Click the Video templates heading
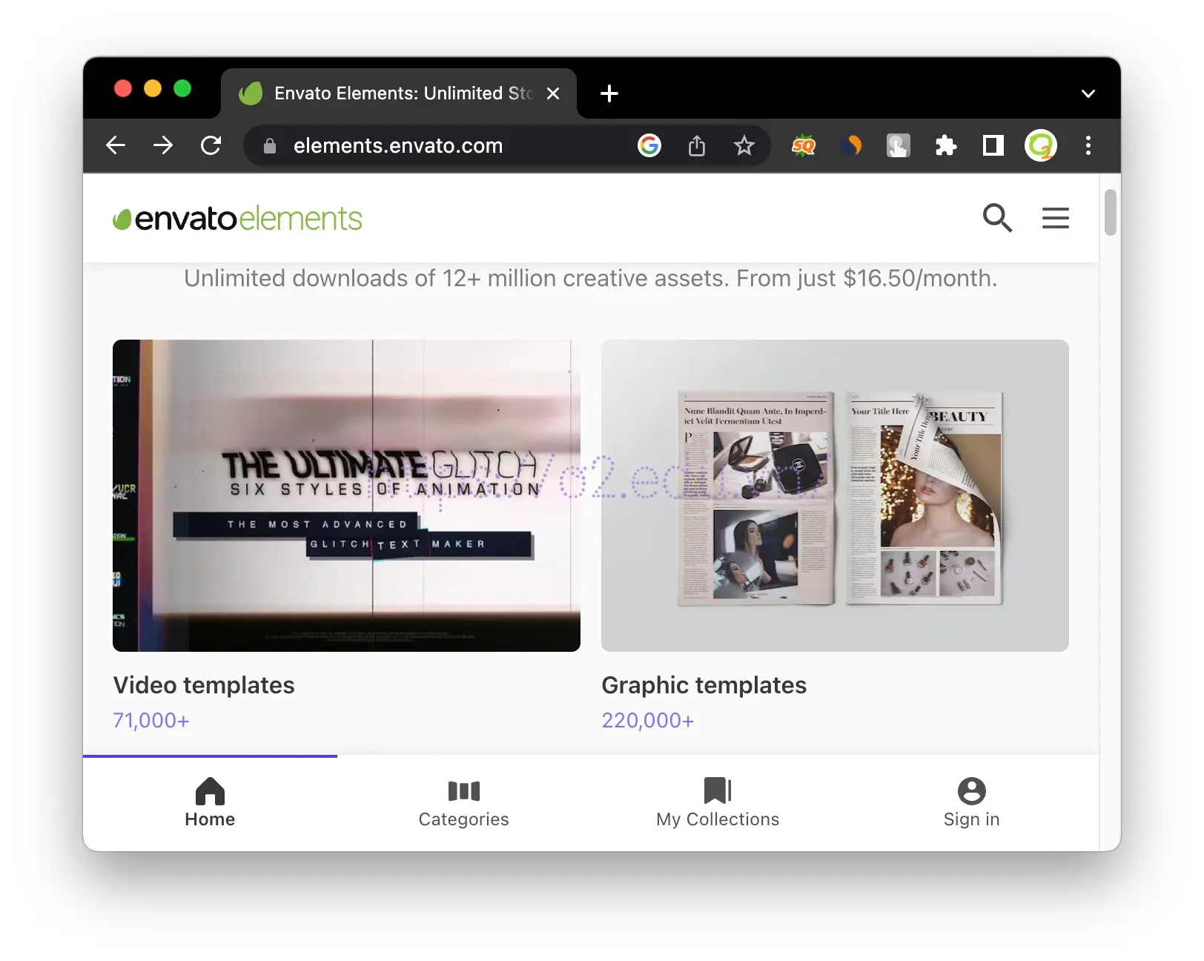The width and height of the screenshot is (1204, 961). pyautogui.click(x=204, y=685)
